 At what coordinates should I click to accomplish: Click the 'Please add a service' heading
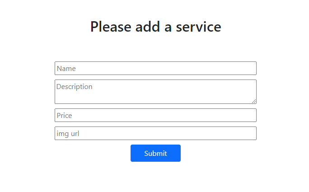pos(155,27)
